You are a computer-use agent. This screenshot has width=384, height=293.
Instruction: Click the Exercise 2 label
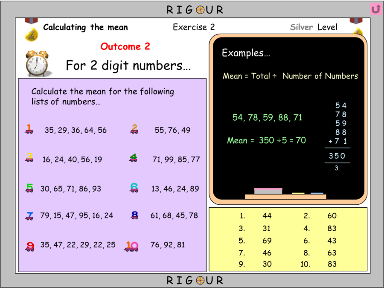pos(194,27)
